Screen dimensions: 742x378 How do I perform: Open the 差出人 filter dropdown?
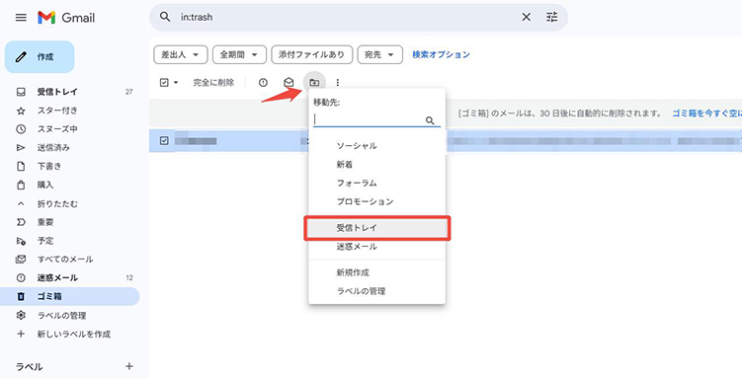point(181,55)
